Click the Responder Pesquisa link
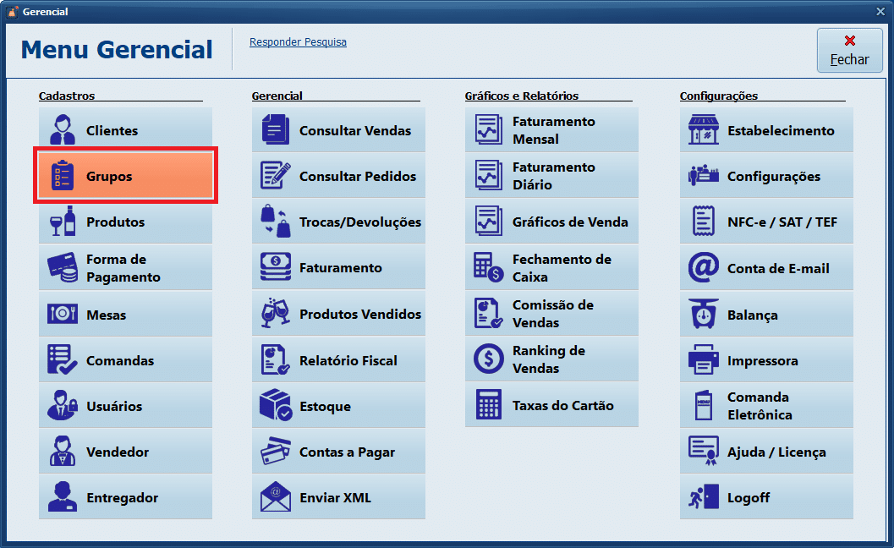 click(x=298, y=42)
